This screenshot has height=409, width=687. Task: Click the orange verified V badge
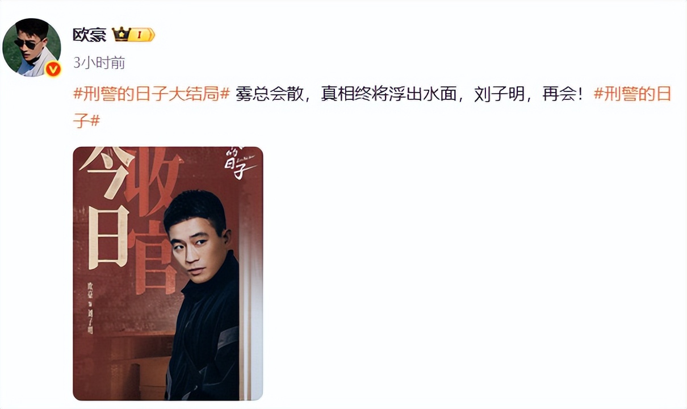[53, 69]
